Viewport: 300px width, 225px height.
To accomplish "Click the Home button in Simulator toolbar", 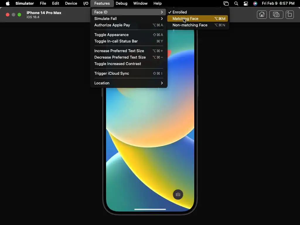I will tap(262, 15).
